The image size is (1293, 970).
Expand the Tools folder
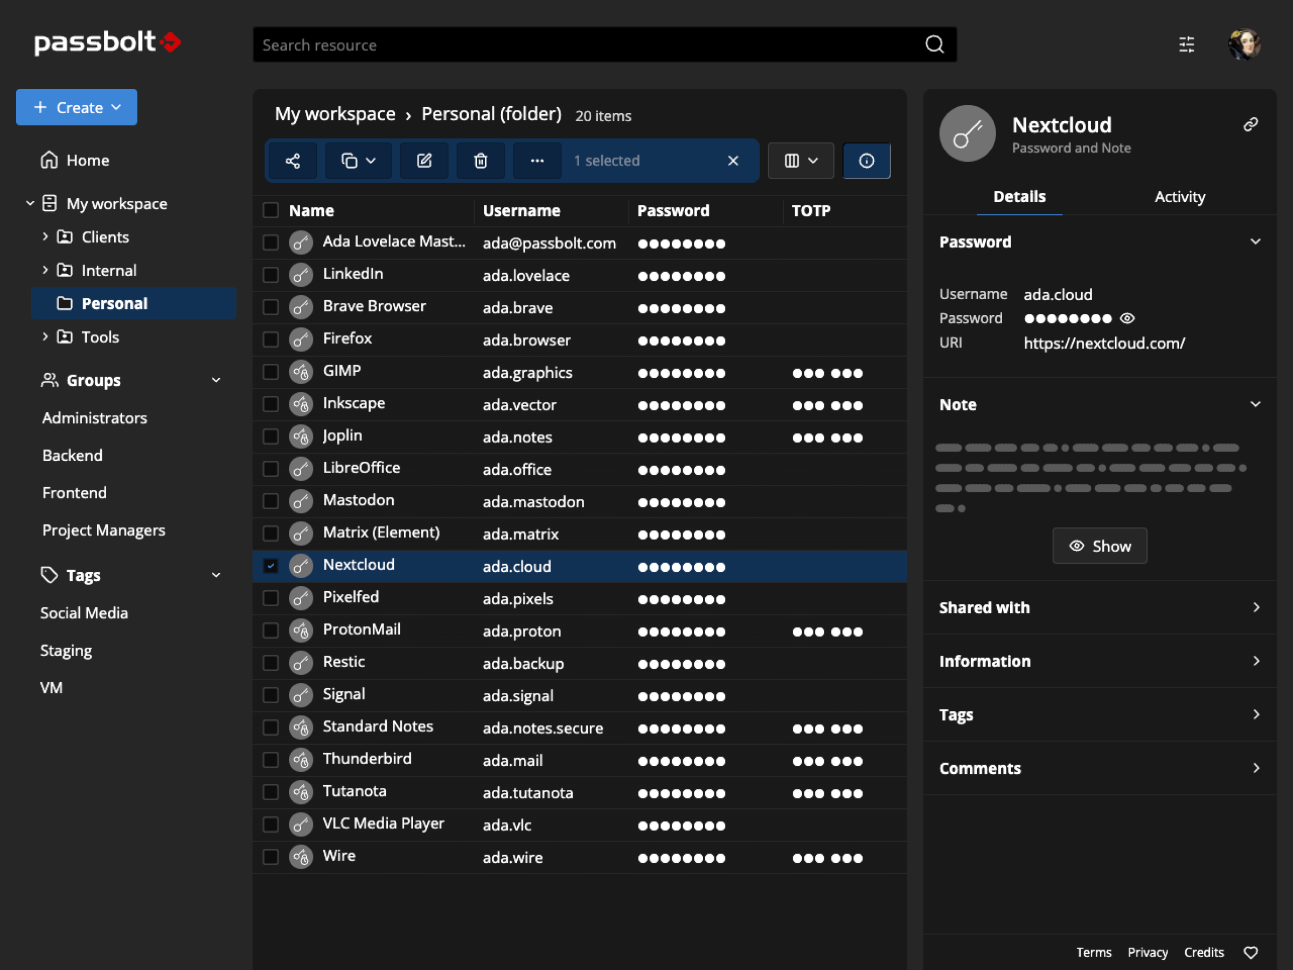click(x=45, y=336)
